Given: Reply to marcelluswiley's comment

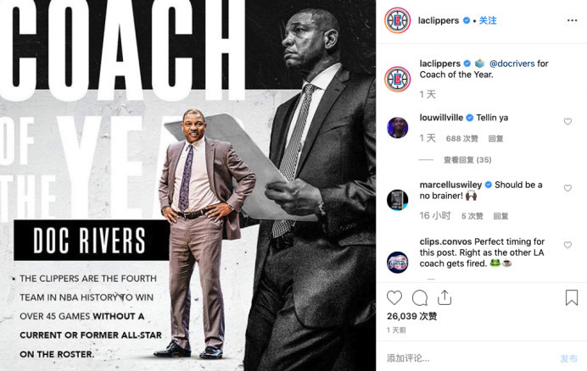Looking at the screenshot, I should [500, 216].
